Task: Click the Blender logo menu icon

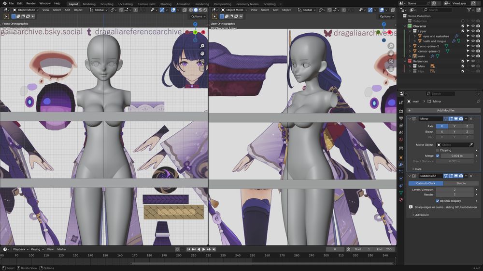Action: coord(4,3)
